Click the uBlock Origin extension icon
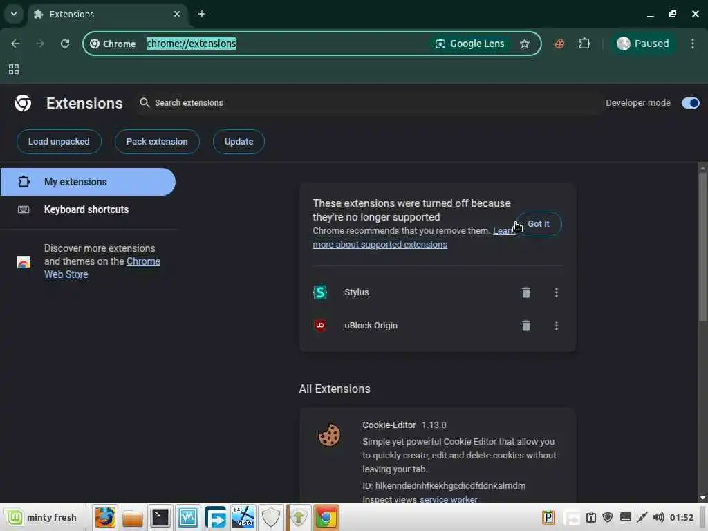 click(320, 325)
